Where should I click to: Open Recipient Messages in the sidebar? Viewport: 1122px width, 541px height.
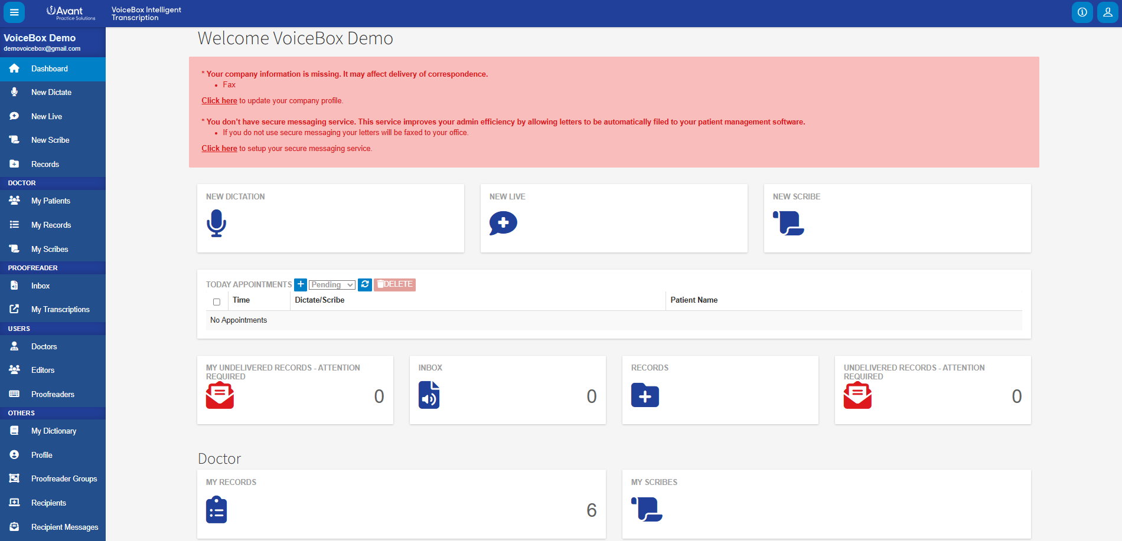pyautogui.click(x=53, y=527)
